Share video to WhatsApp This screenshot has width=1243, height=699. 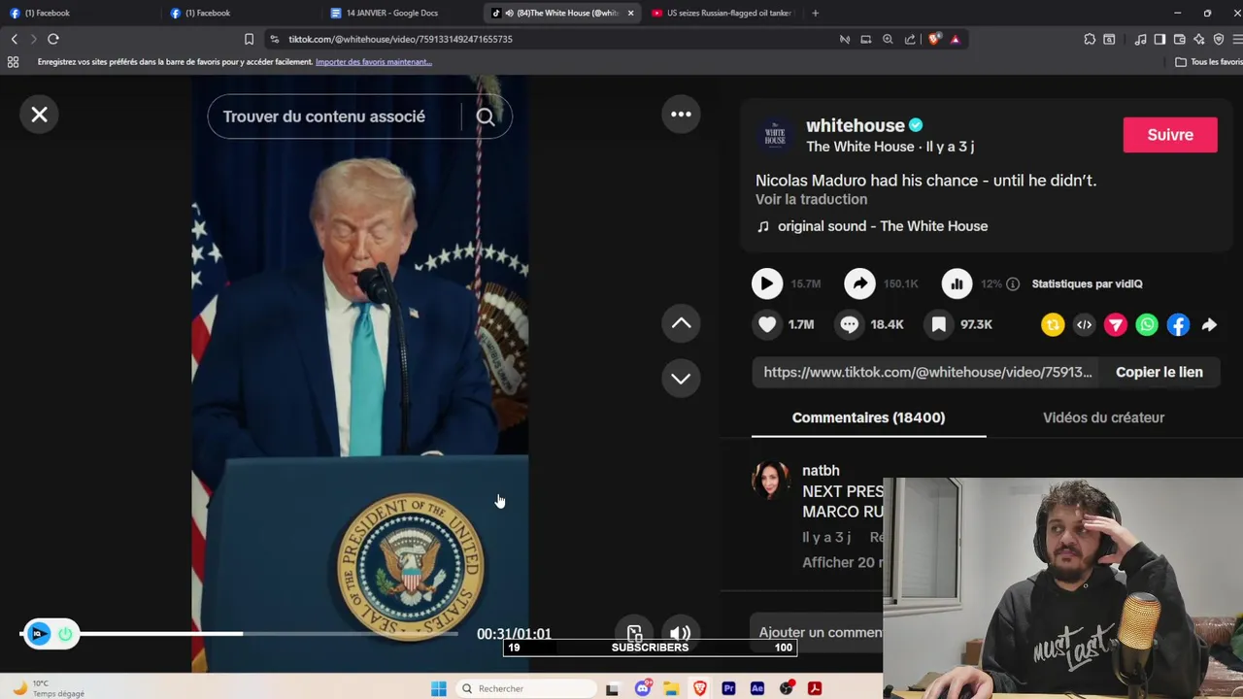pyautogui.click(x=1147, y=325)
